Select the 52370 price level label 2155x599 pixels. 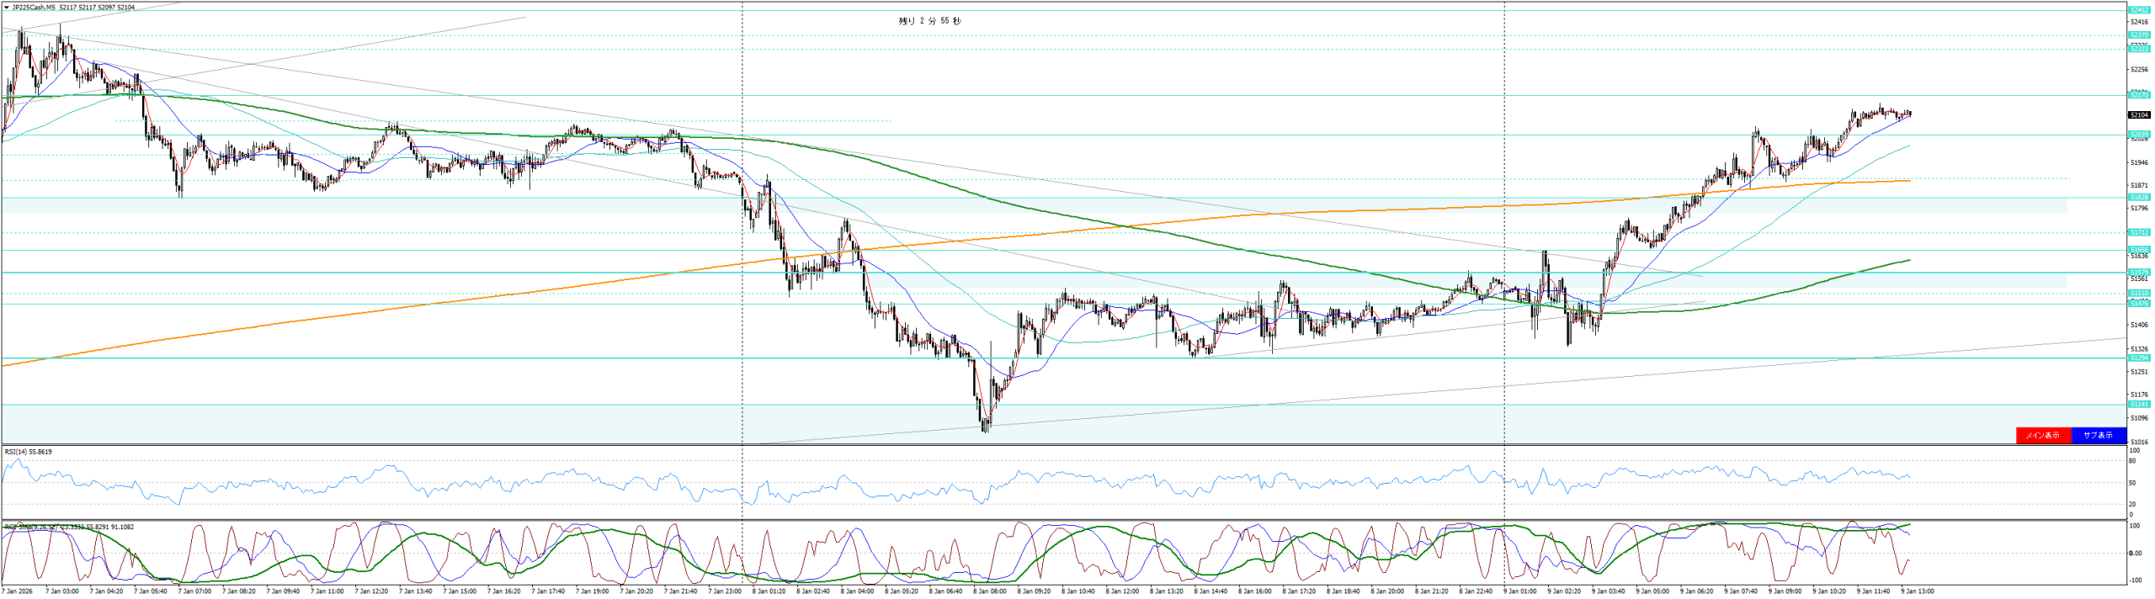tap(2139, 35)
